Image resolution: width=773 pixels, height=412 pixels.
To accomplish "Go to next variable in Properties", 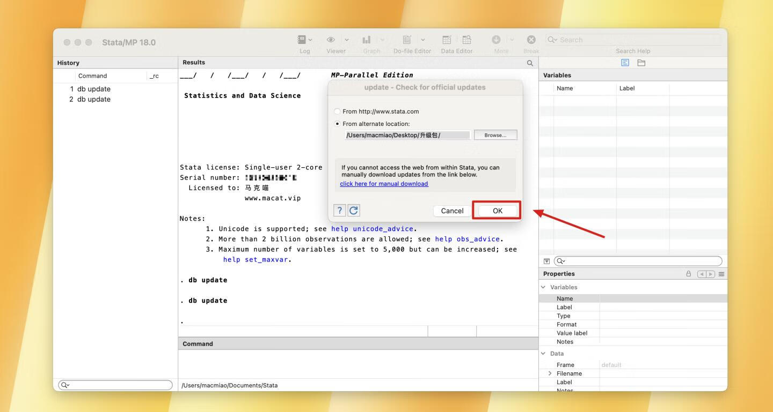I will tap(710, 274).
